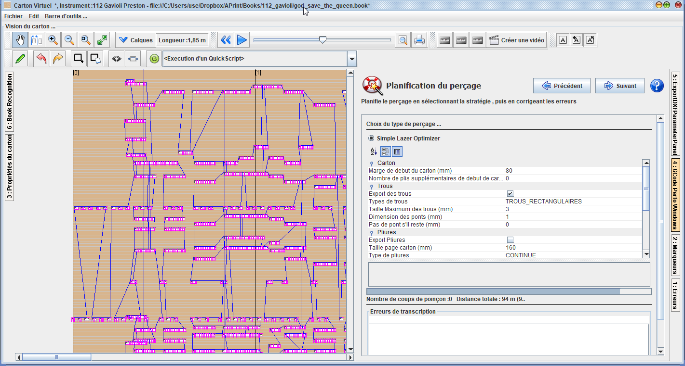Image resolution: width=685 pixels, height=366 pixels.
Task: Click the zoom out magnifier icon
Action: point(69,40)
